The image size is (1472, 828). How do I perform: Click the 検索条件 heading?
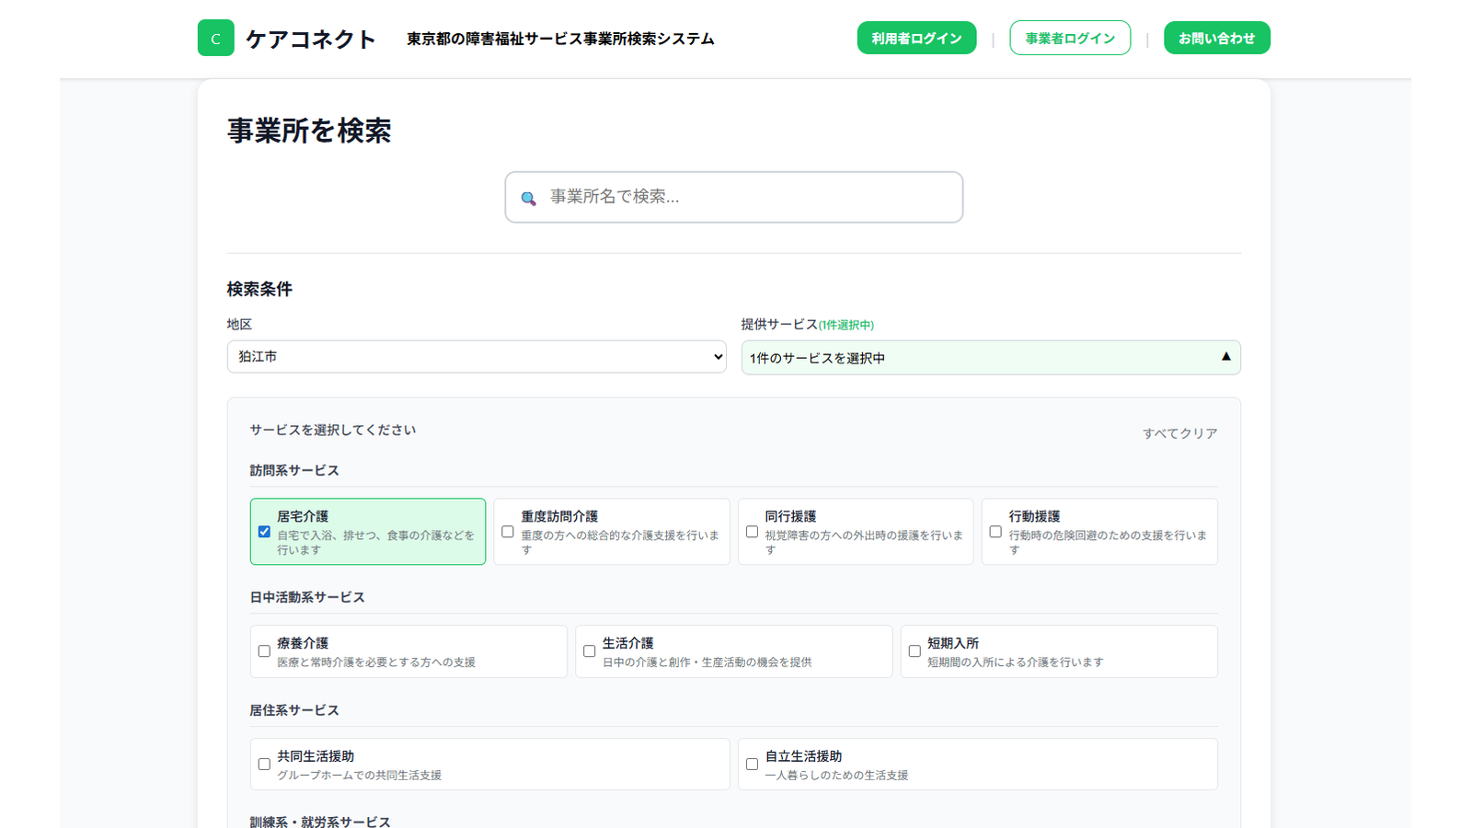(x=259, y=289)
